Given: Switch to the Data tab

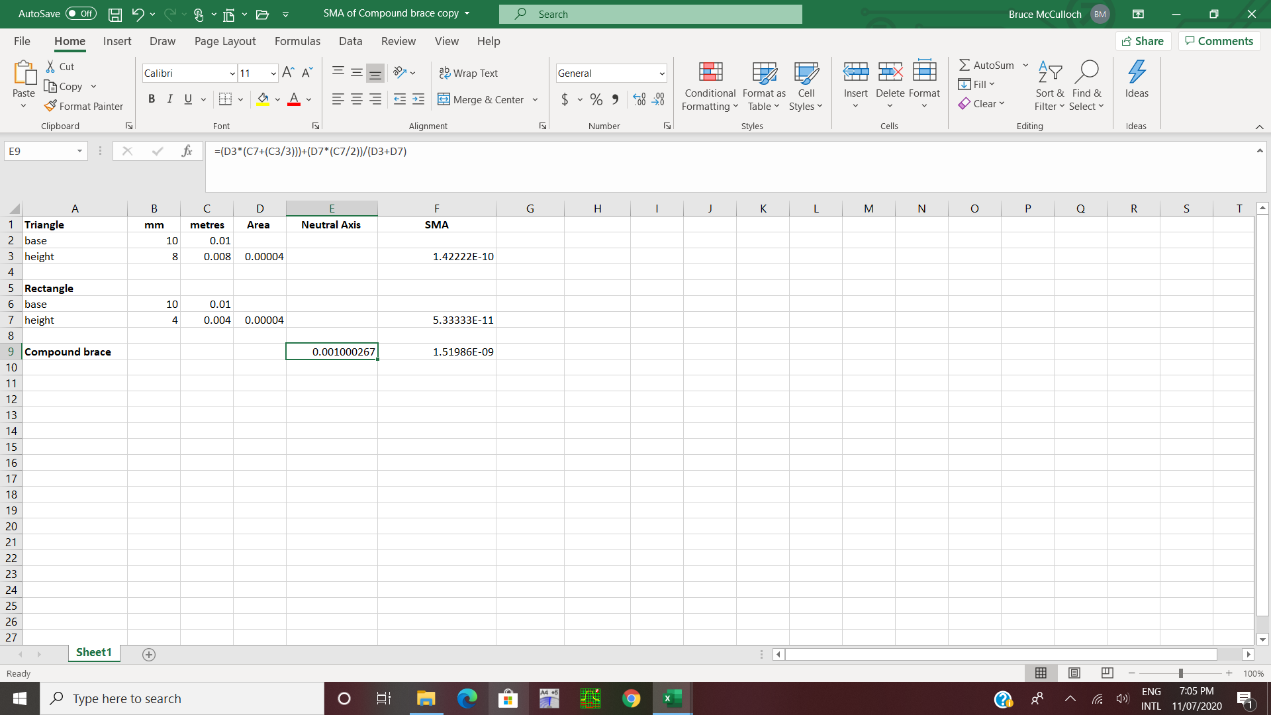Looking at the screenshot, I should 350,41.
